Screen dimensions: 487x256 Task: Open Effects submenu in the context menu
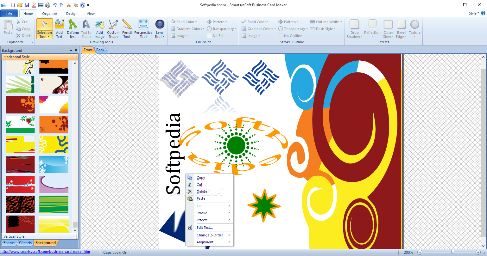pos(210,220)
